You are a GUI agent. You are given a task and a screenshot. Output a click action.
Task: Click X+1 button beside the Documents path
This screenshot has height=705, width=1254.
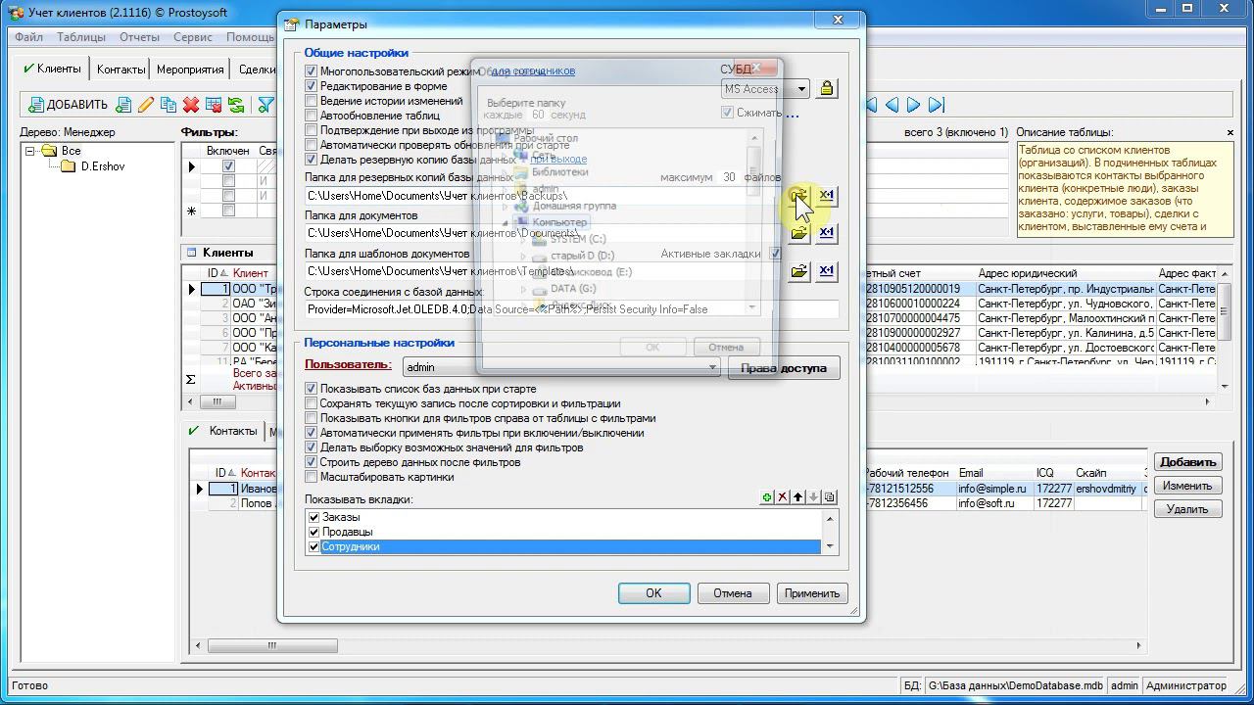click(827, 233)
